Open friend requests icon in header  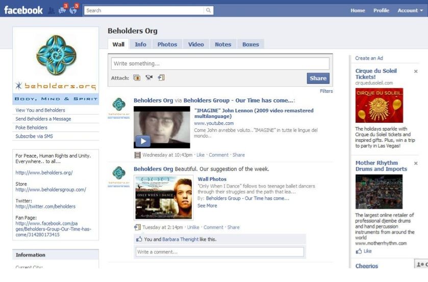click(51, 11)
